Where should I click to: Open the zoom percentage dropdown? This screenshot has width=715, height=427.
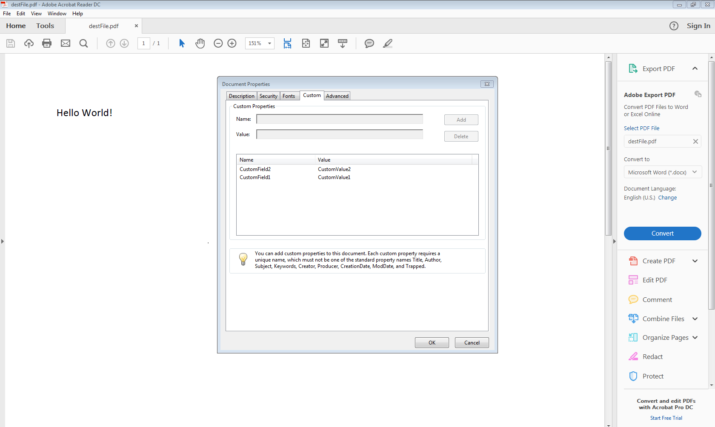(x=269, y=43)
